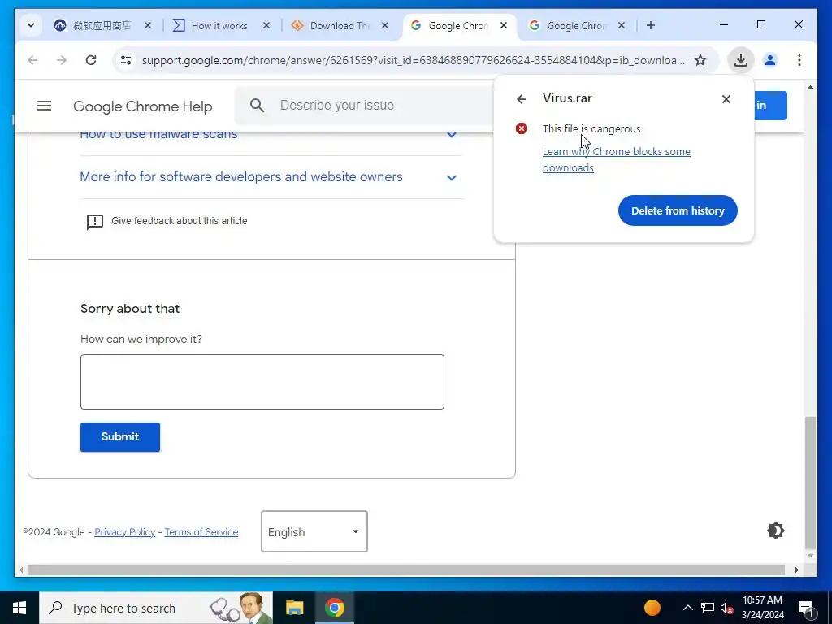Show hidden system tray icons
The height and width of the screenshot is (624, 832).
687,608
